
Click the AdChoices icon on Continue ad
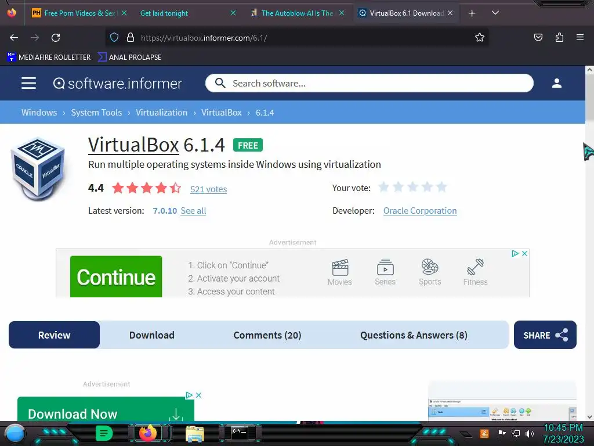515,253
